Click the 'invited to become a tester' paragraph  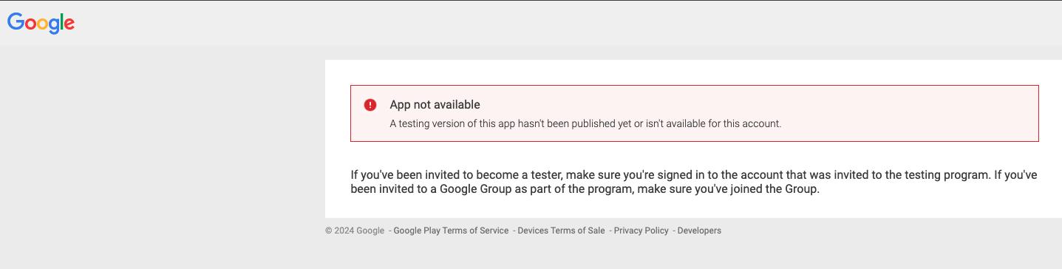[695, 182]
